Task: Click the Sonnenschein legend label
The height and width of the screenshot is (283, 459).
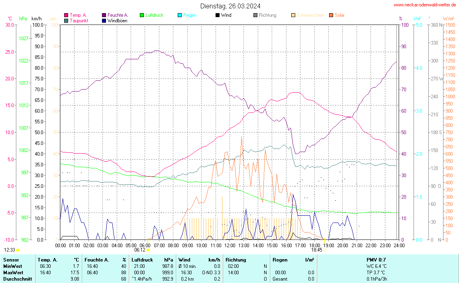Action: 310,15
